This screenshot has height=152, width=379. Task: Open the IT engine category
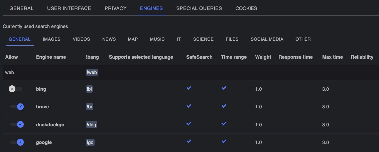[x=178, y=39]
